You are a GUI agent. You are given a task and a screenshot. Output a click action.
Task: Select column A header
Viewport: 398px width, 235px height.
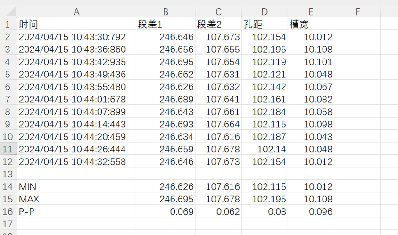tap(76, 12)
